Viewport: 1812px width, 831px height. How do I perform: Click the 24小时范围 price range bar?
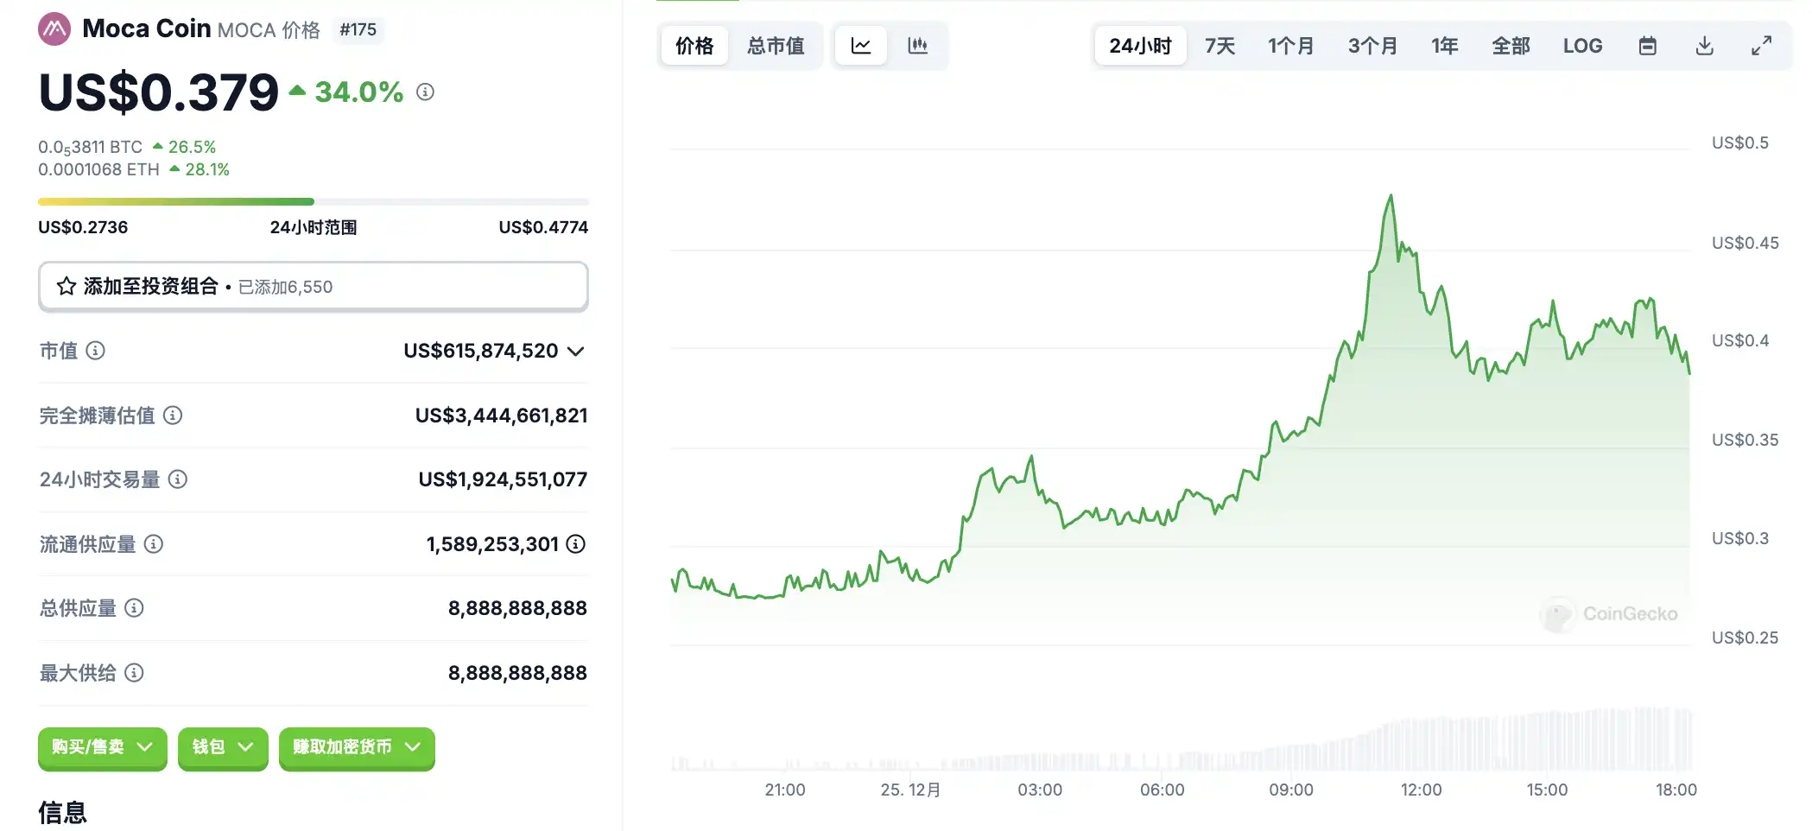pos(313,202)
